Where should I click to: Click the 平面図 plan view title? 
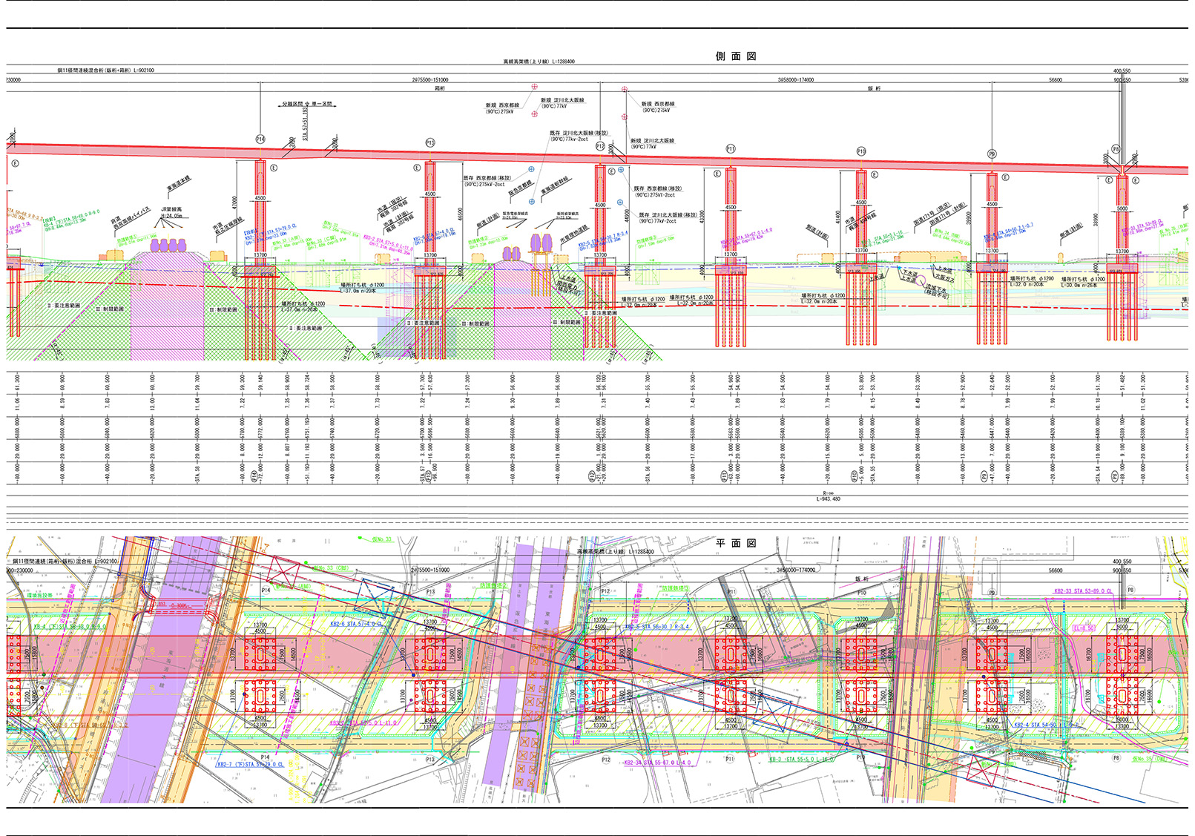[735, 543]
